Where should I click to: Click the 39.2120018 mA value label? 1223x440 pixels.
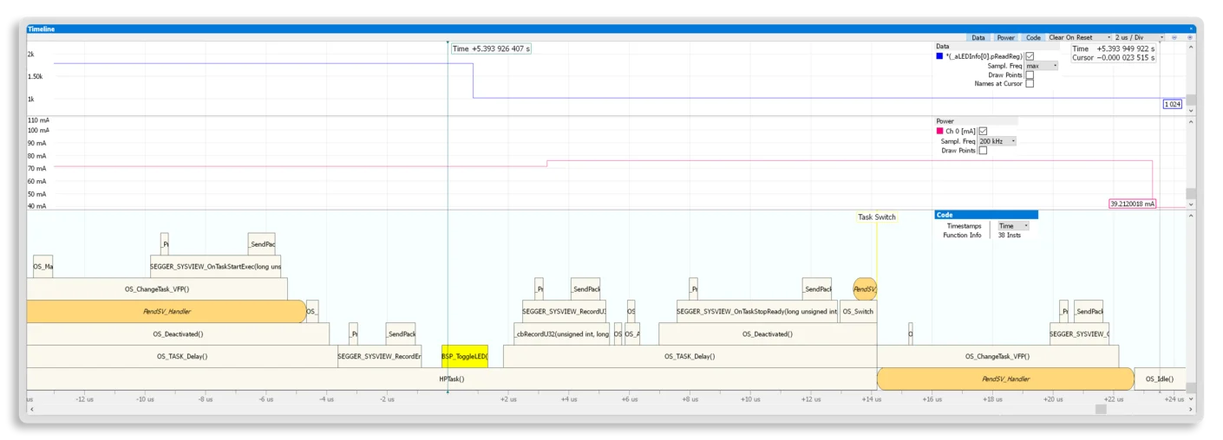(1132, 204)
